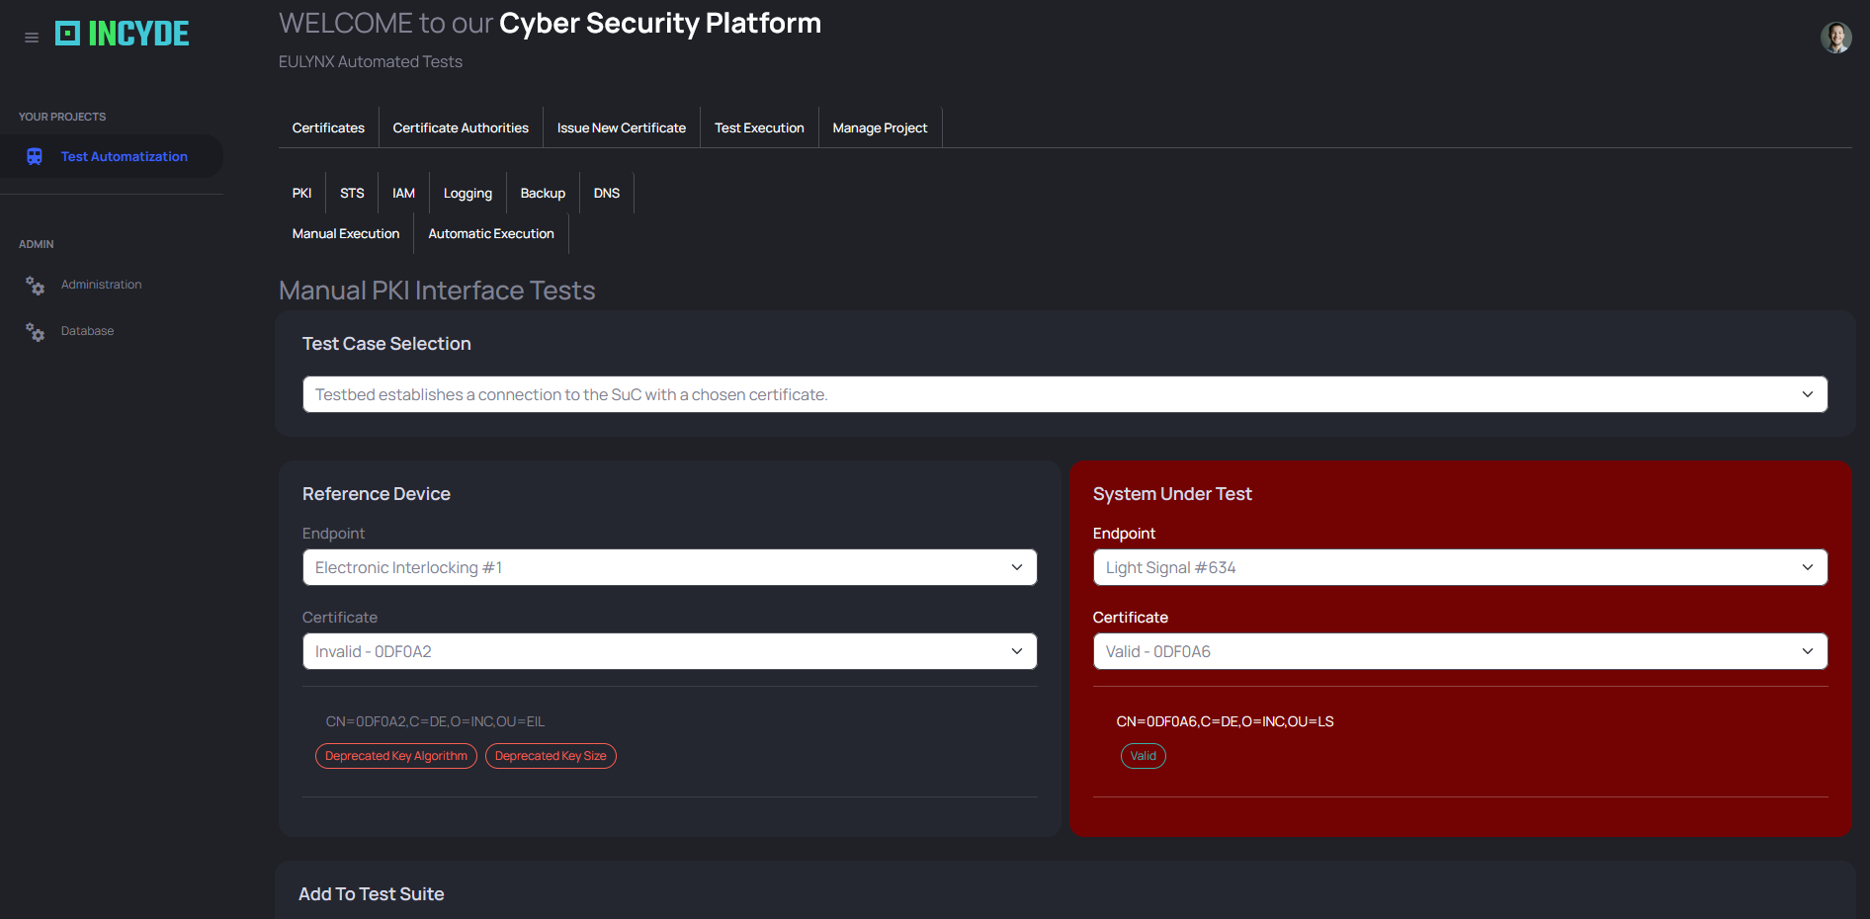Select the Logging sub-tab
The image size is (1870, 919).
[467, 193]
